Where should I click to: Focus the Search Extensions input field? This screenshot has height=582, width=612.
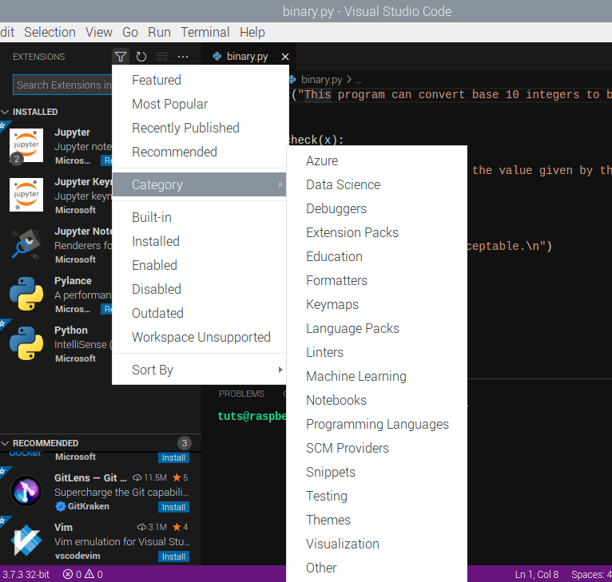coord(62,85)
